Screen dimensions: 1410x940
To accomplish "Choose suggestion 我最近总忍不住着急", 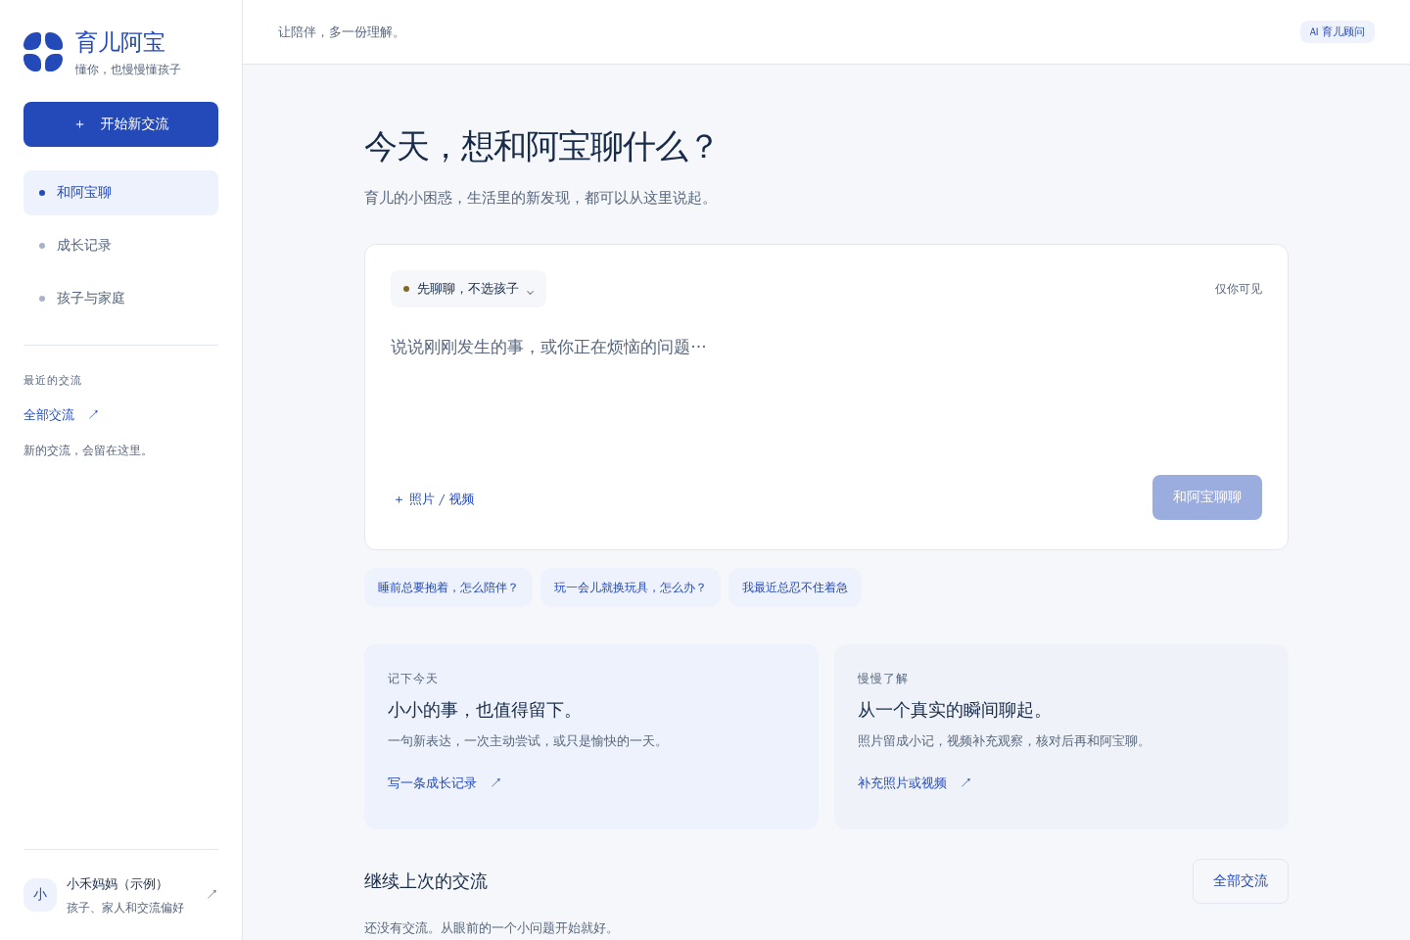I will (795, 587).
